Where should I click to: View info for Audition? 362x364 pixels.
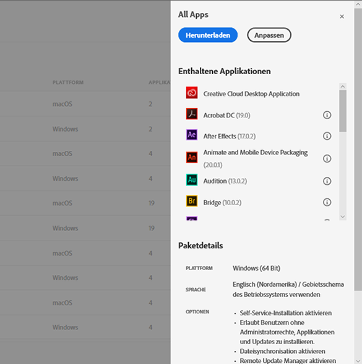coord(327,181)
